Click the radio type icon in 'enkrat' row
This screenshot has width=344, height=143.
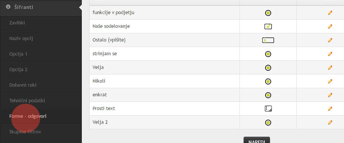point(268,95)
